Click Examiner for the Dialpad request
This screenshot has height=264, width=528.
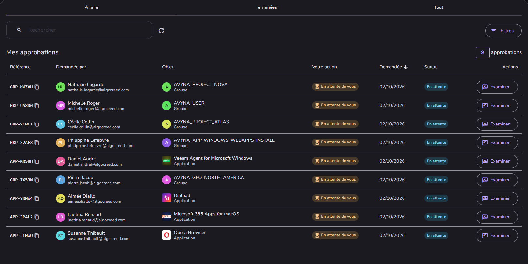click(497, 198)
